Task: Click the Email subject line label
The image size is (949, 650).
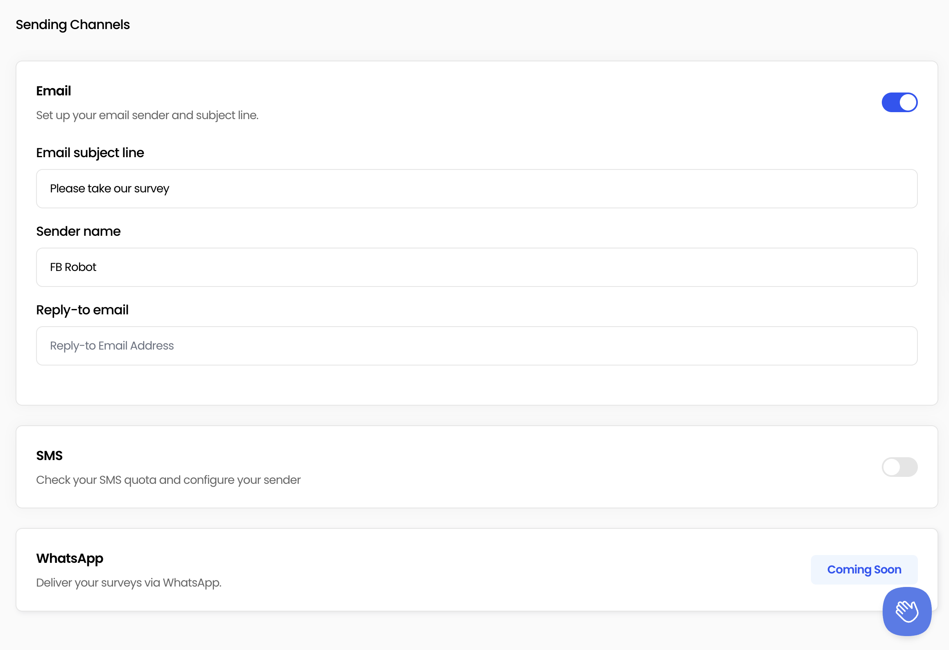Action: [x=90, y=152]
